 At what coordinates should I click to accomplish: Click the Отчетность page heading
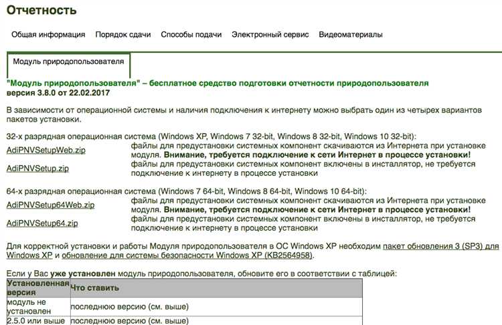pos(41,10)
